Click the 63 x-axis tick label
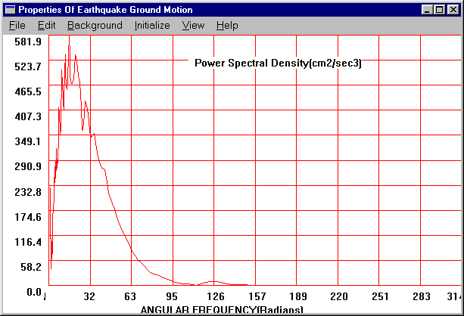Image resolution: width=464 pixels, height=316 pixels. pyautogui.click(x=129, y=296)
